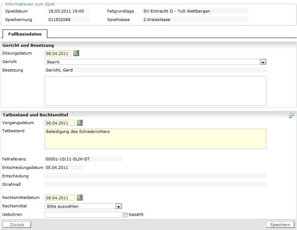Focus the Vorgangsdatum date field
The width and height of the screenshot is (297, 230).
(x=59, y=123)
